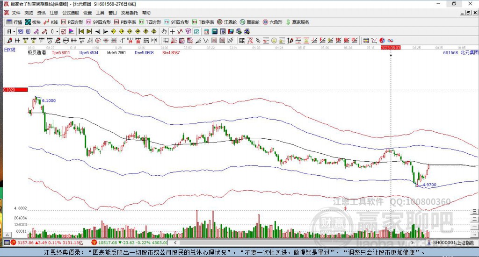
Task: Select the spiral drawing tool
Action: 50,41
